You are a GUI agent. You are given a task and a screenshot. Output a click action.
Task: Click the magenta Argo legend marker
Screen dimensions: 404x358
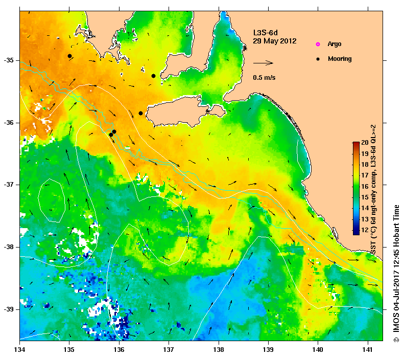pos(318,44)
